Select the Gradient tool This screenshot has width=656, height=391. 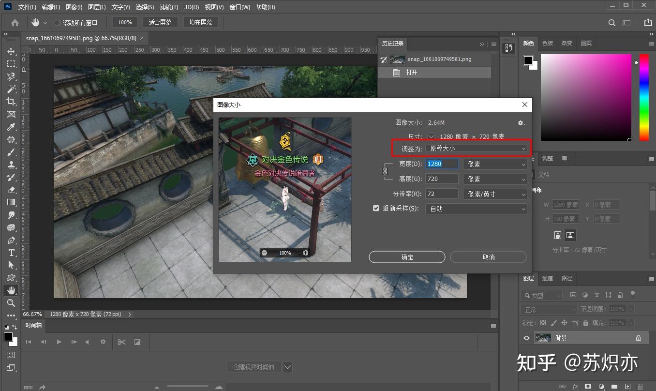click(11, 202)
